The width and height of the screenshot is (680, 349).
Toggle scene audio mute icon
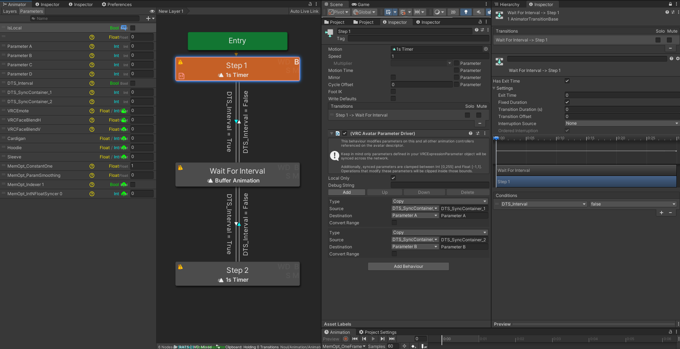coord(479,12)
